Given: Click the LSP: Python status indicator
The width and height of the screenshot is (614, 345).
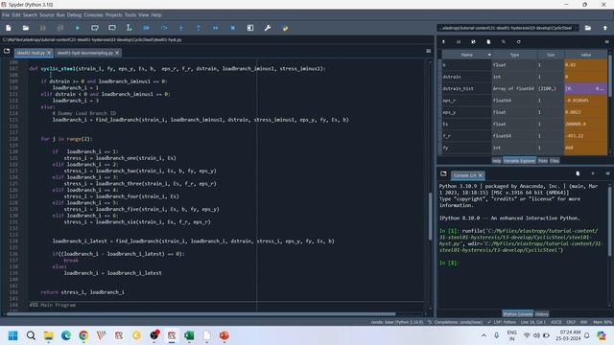Looking at the screenshot, I should [x=502, y=322].
